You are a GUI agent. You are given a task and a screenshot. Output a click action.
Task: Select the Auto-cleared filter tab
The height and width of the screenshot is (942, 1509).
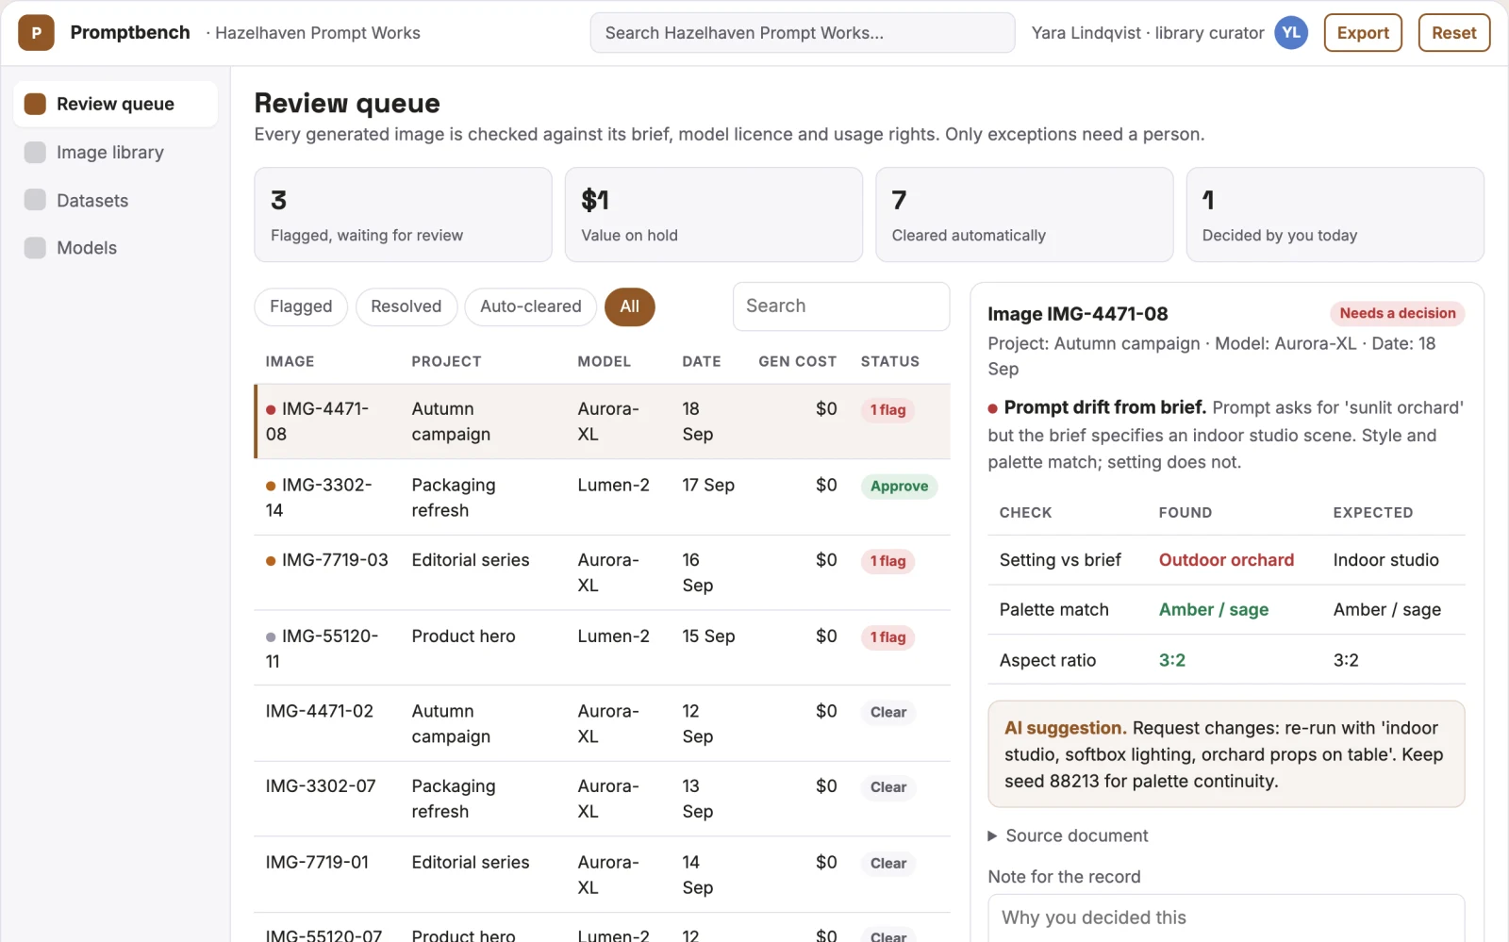pyautogui.click(x=531, y=306)
